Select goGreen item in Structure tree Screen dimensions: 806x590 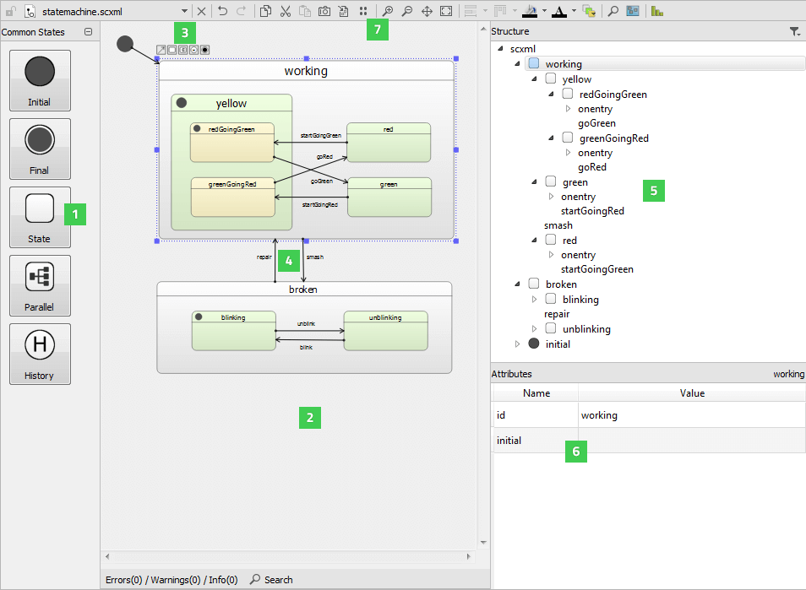pos(596,123)
